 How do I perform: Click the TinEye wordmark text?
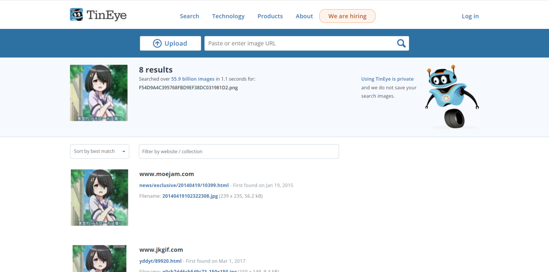(x=106, y=15)
